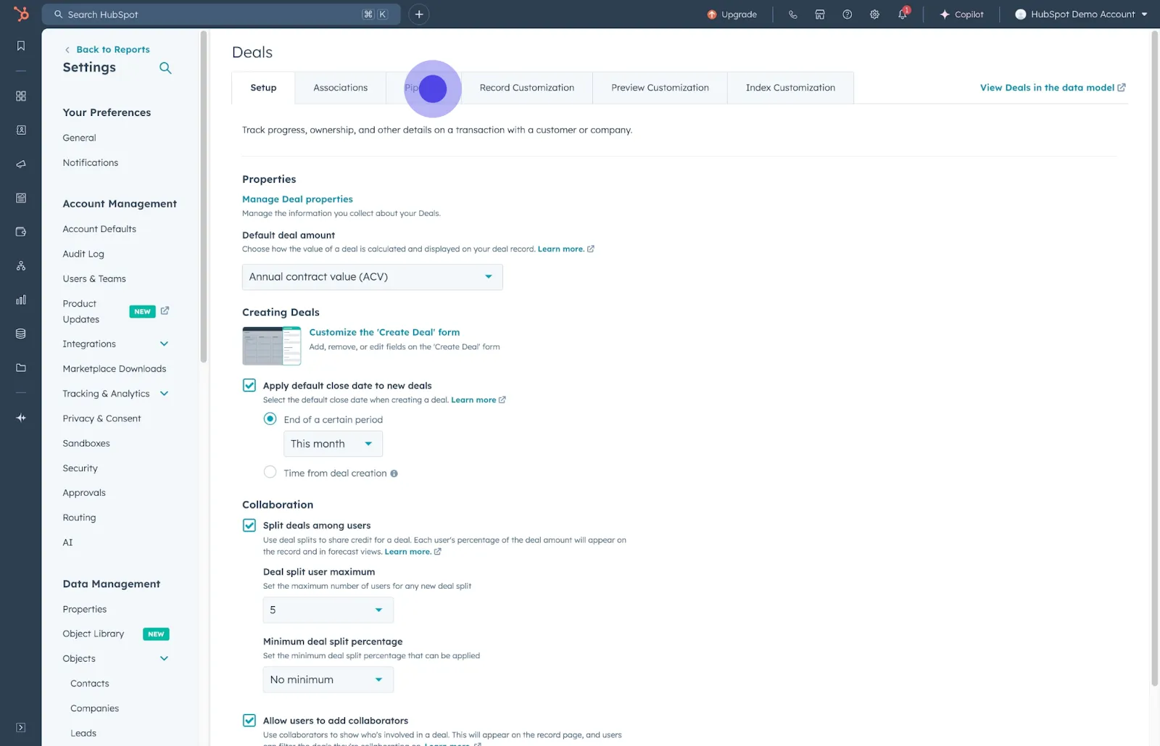Click the HubSpot sprocket logo
1160x746 pixels.
click(x=21, y=14)
